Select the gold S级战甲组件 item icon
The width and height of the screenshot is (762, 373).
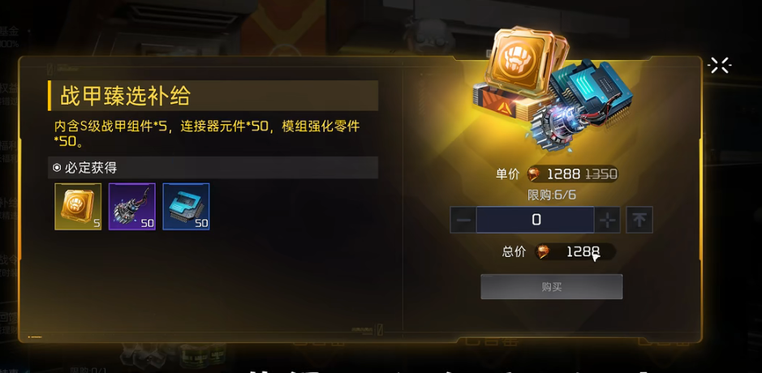point(78,207)
